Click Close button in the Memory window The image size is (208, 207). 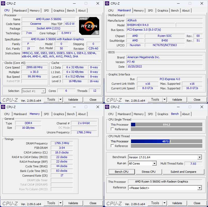[93, 203]
